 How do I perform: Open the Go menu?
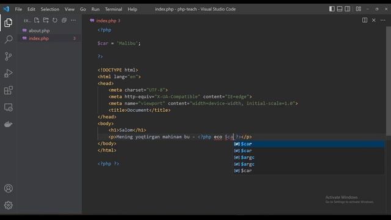point(83,9)
